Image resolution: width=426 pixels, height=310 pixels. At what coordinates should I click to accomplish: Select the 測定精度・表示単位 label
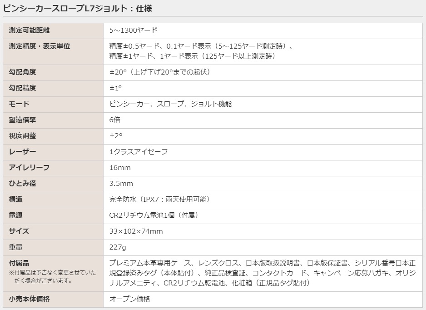(x=40, y=46)
